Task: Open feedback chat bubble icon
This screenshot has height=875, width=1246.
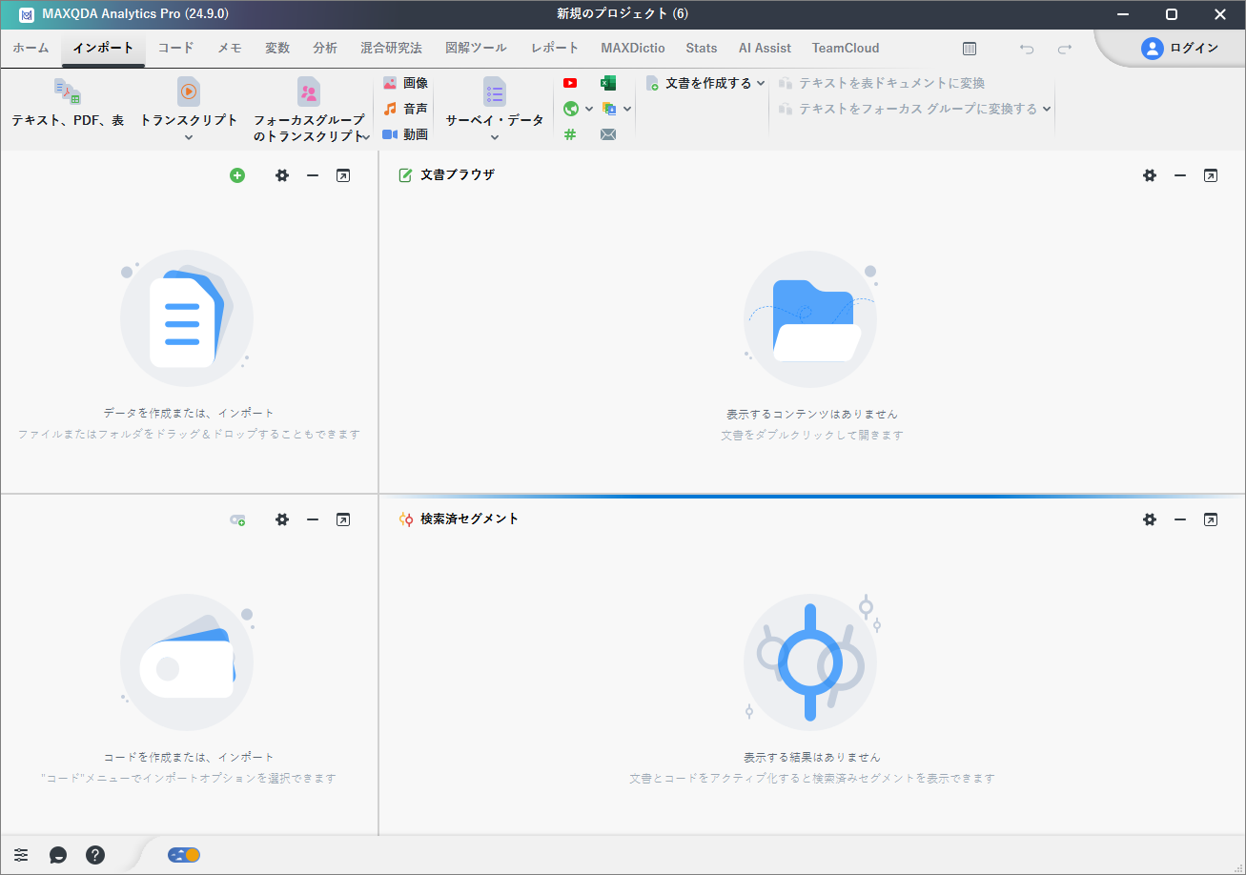Action: point(58,855)
